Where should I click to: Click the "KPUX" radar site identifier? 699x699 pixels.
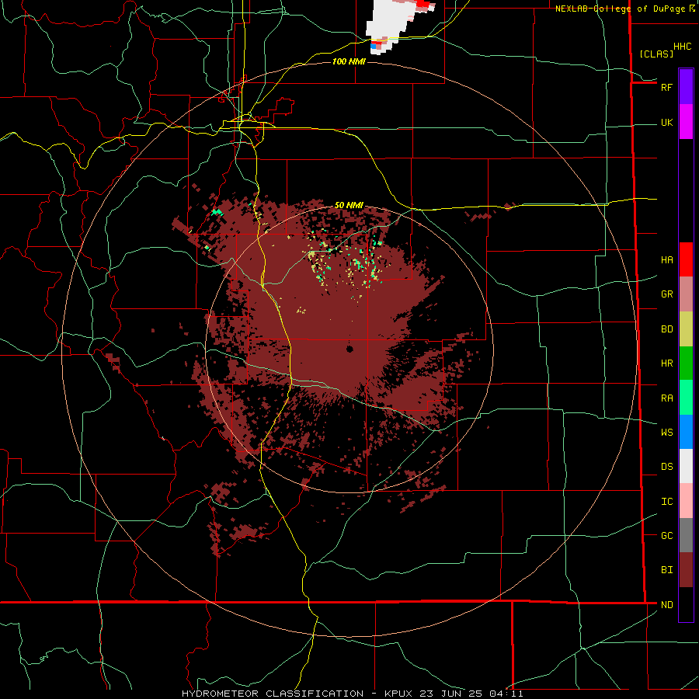point(398,694)
